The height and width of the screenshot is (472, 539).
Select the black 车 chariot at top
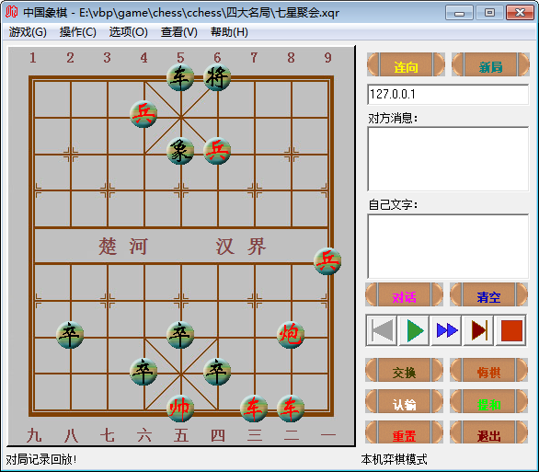pos(180,77)
